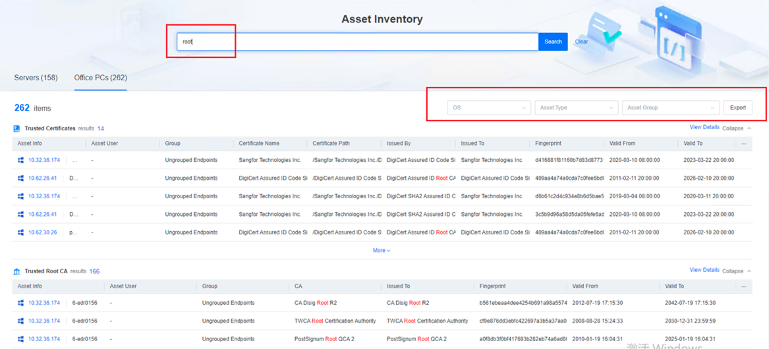Expand More results under Trusted Certificates

(382, 250)
